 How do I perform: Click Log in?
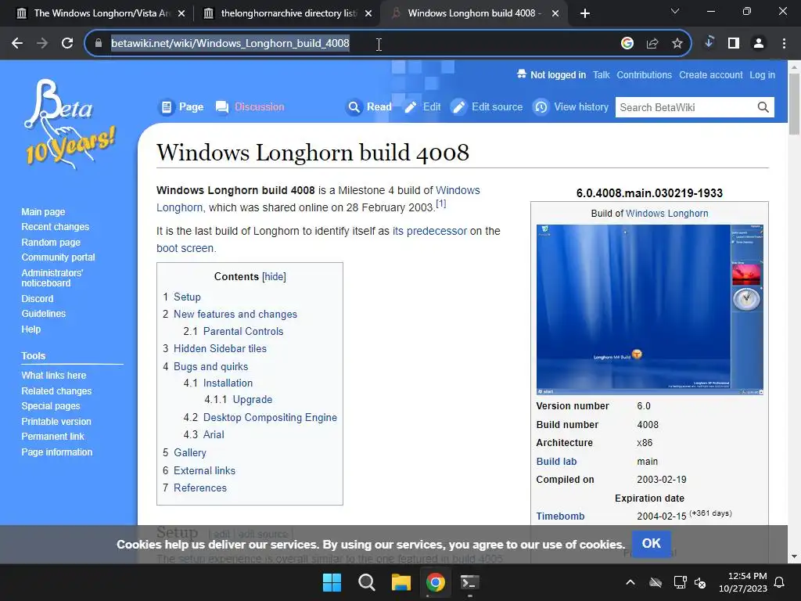click(x=762, y=75)
